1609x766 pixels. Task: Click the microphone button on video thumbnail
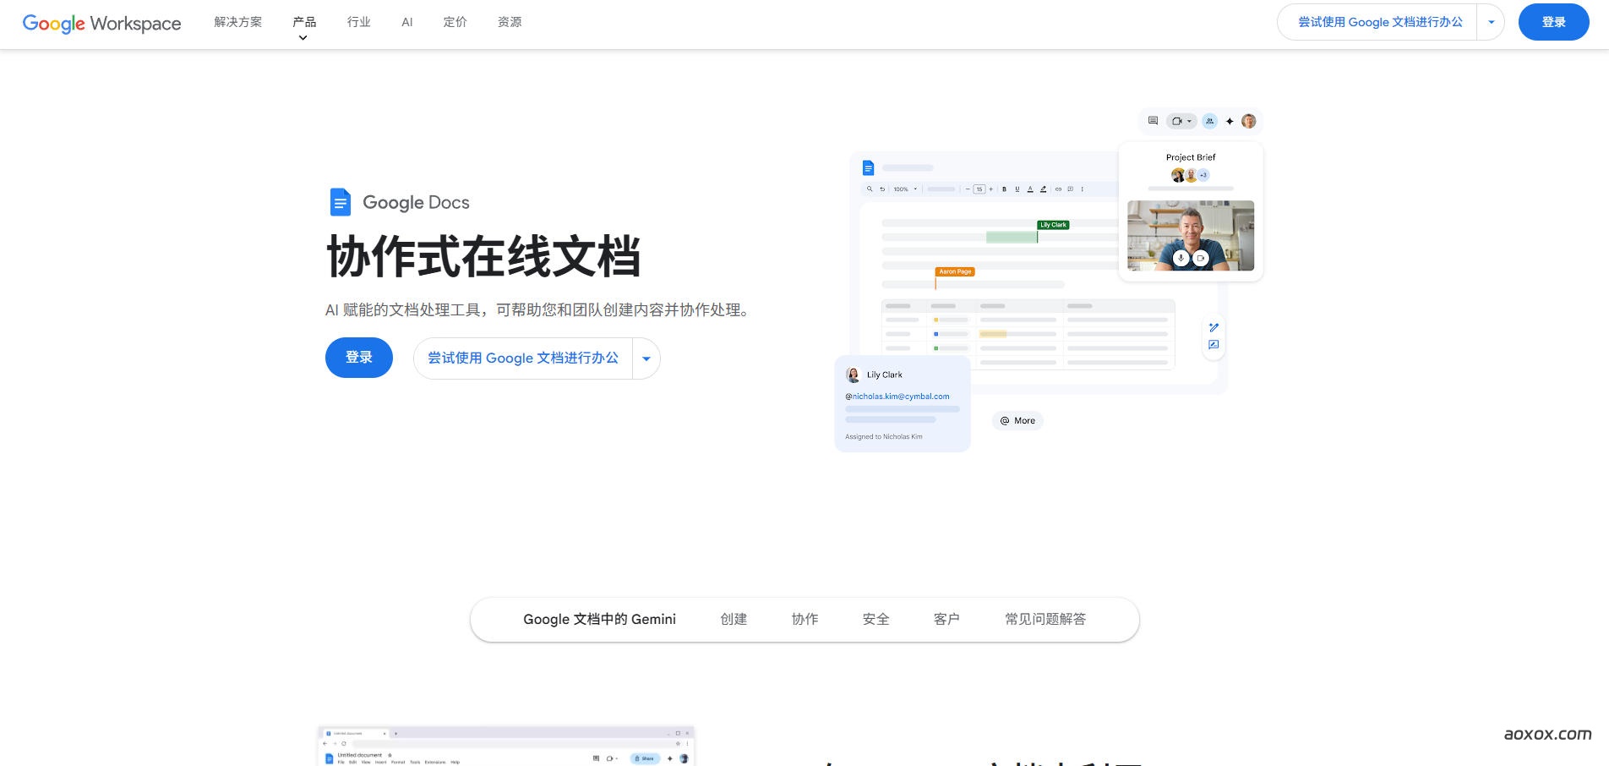coord(1181,258)
